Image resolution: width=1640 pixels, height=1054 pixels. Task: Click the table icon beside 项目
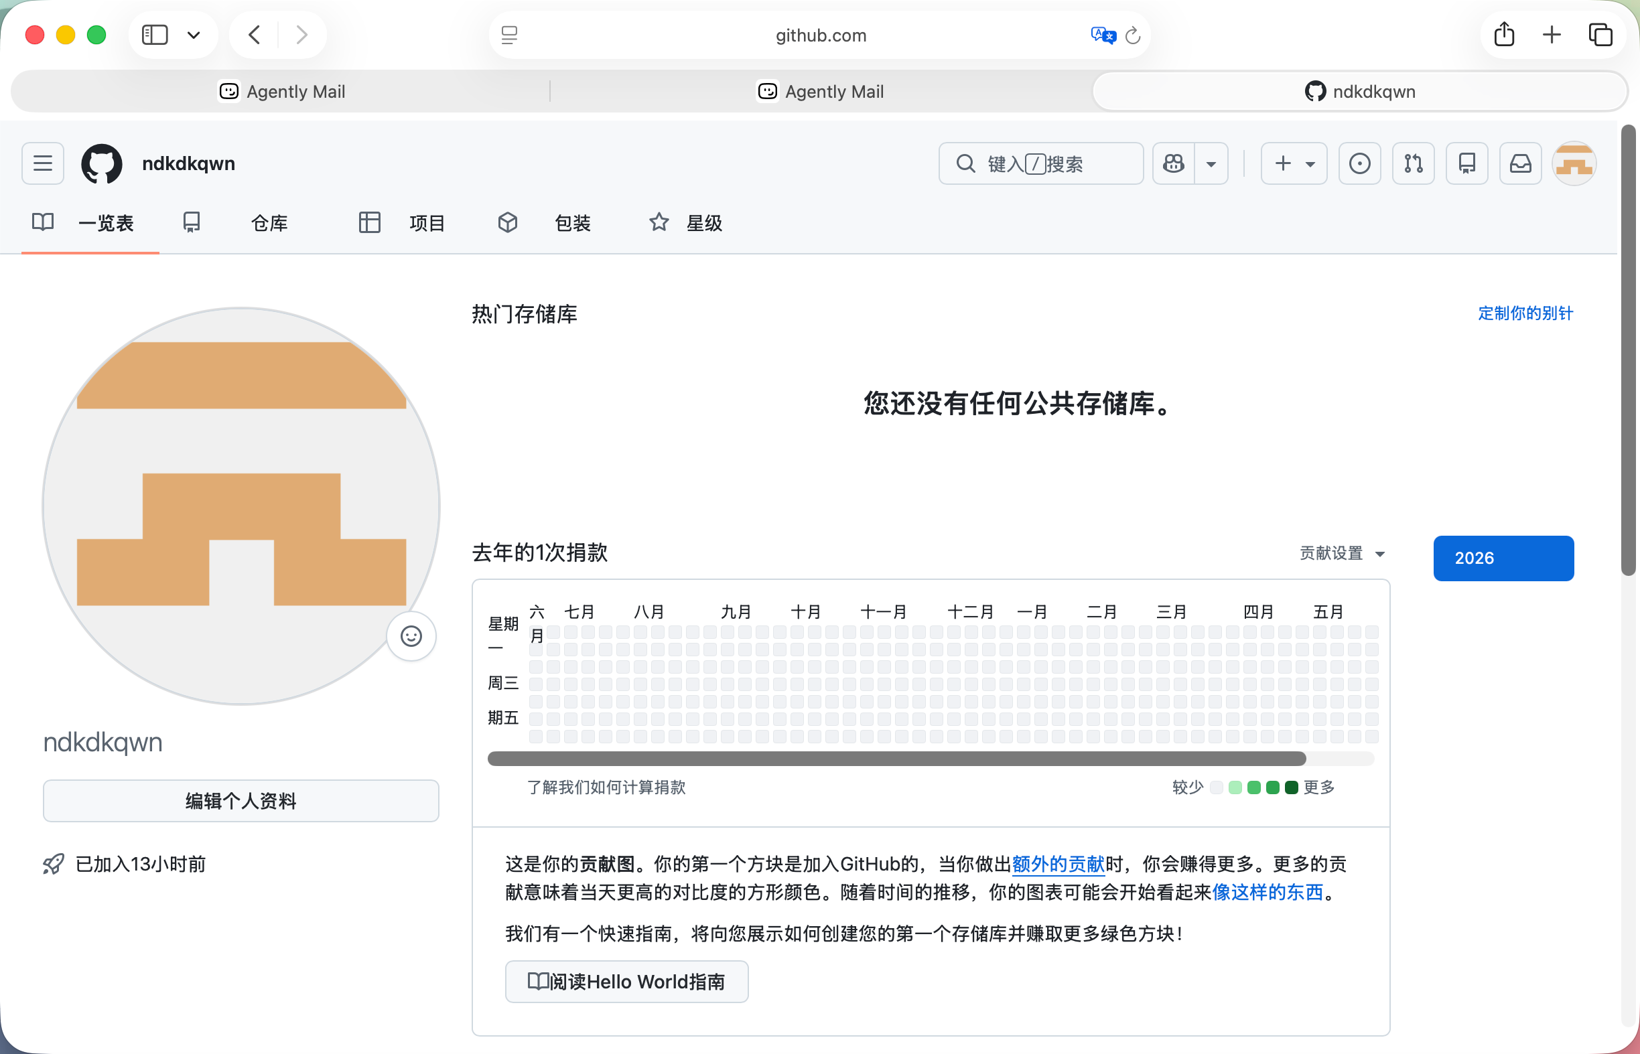click(x=370, y=222)
